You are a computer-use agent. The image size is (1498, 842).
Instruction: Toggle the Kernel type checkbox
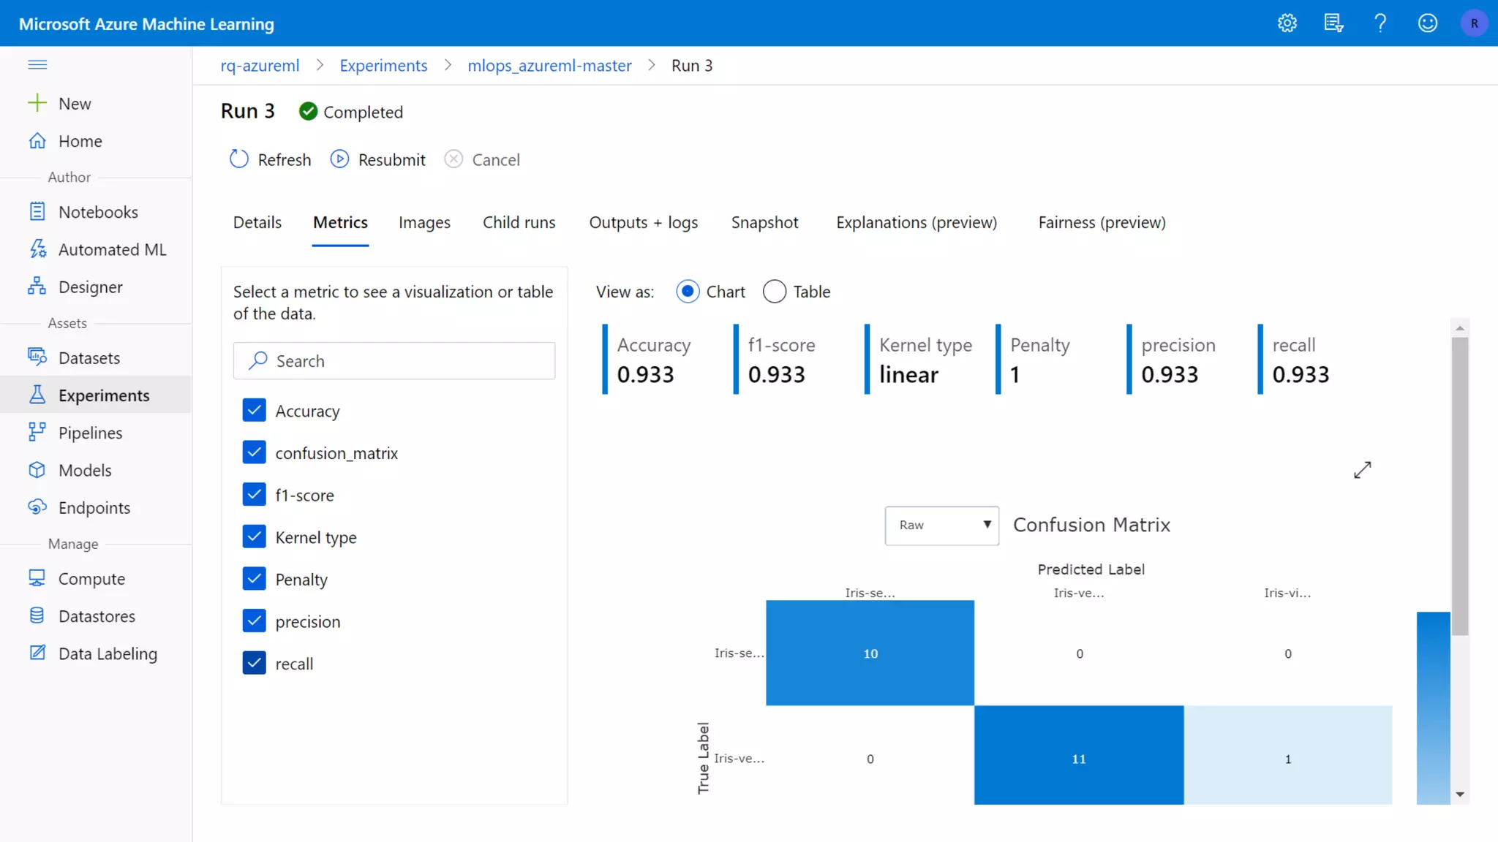254,537
